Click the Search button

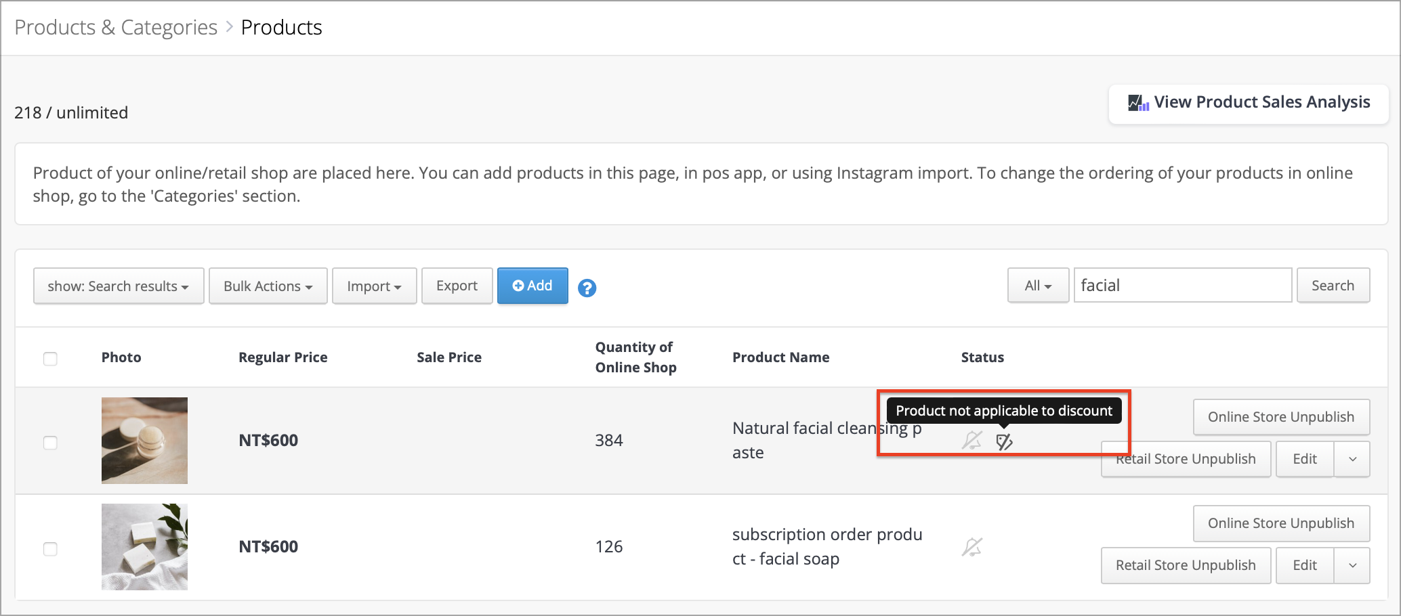tap(1333, 286)
